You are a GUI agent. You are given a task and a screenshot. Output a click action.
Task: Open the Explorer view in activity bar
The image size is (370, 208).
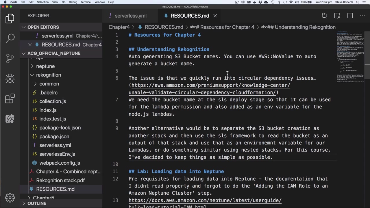pyautogui.click(x=10, y=18)
